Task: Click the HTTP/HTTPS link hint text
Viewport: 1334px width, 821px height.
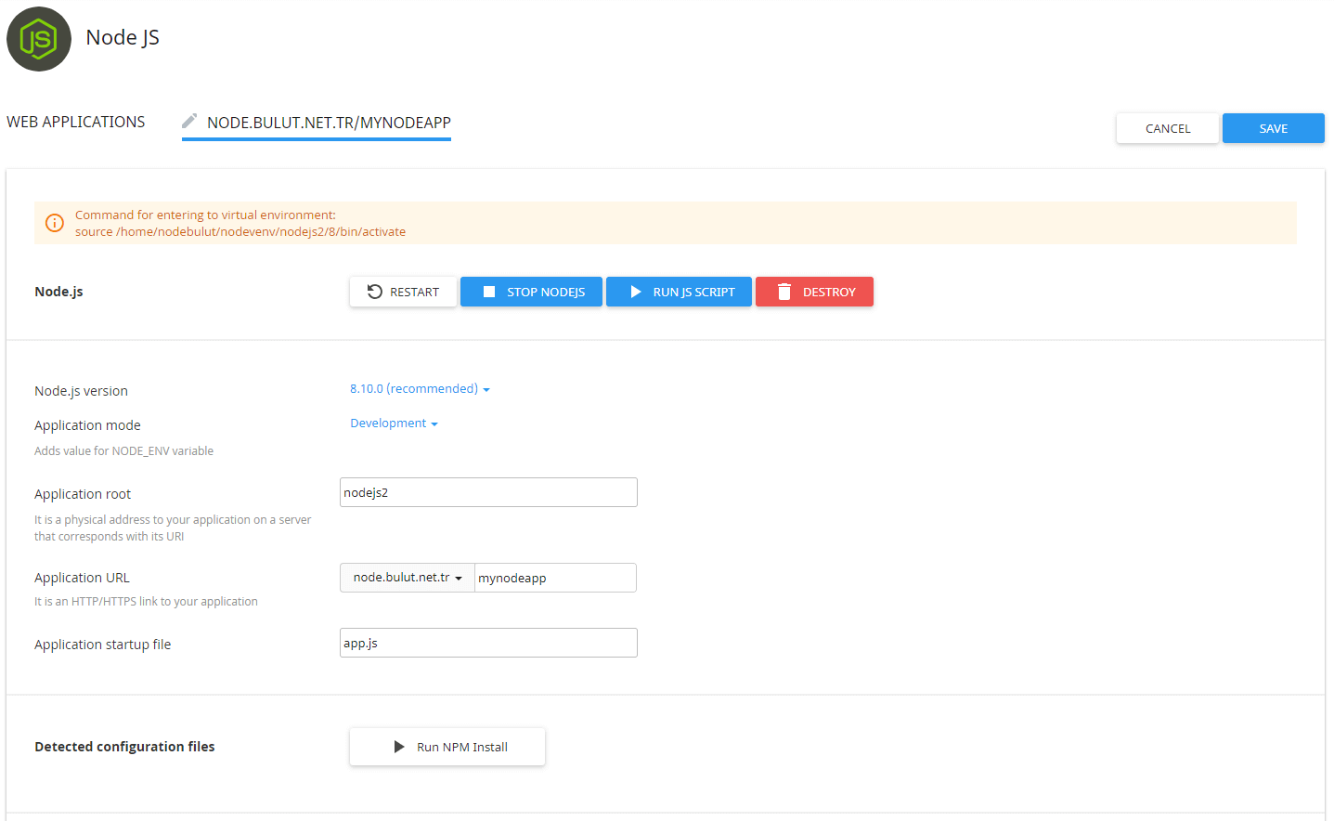Action: pos(146,602)
